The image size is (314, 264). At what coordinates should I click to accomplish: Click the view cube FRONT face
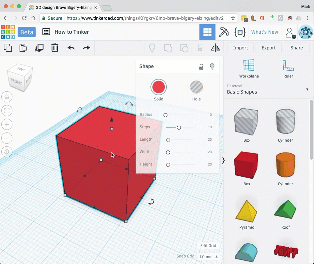(16, 81)
